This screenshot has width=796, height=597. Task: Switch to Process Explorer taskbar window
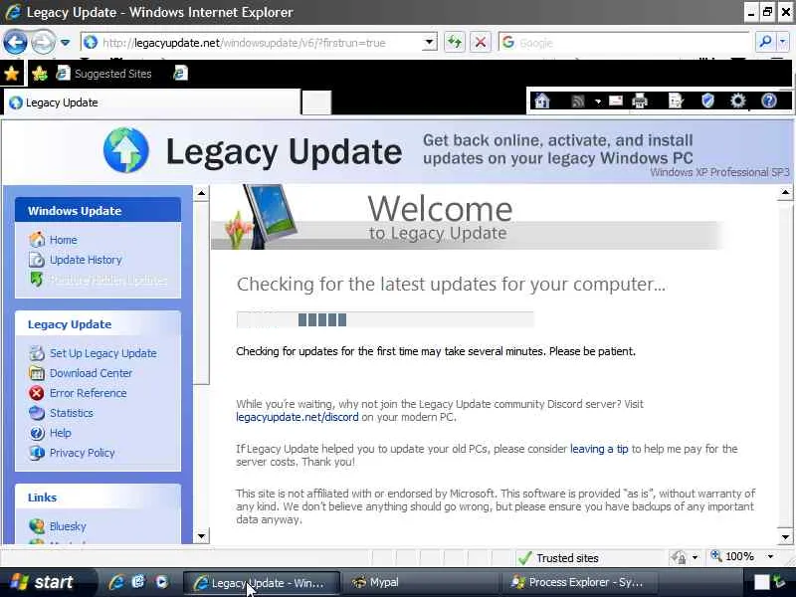pyautogui.click(x=577, y=582)
